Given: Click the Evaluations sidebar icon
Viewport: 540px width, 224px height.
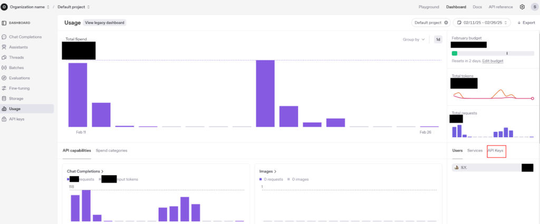Looking at the screenshot, I should tap(4, 78).
